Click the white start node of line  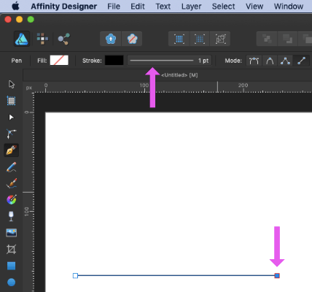(x=75, y=276)
